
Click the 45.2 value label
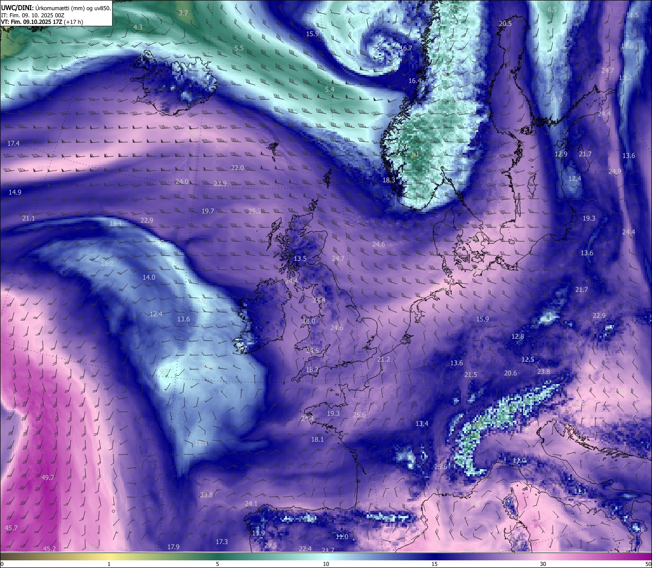click(49, 549)
